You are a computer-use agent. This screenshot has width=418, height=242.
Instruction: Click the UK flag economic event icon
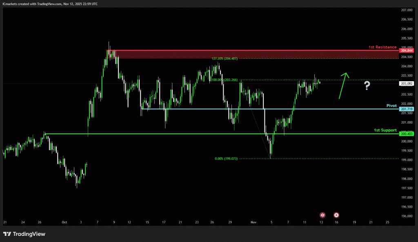(x=322, y=215)
